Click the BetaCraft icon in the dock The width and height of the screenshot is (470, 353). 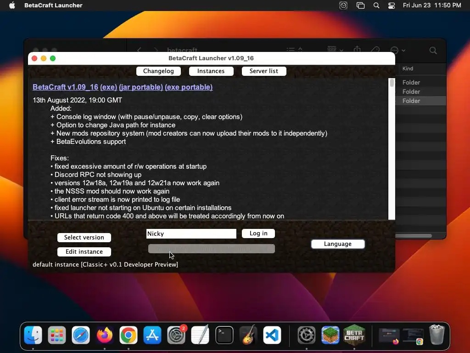pos(354,335)
